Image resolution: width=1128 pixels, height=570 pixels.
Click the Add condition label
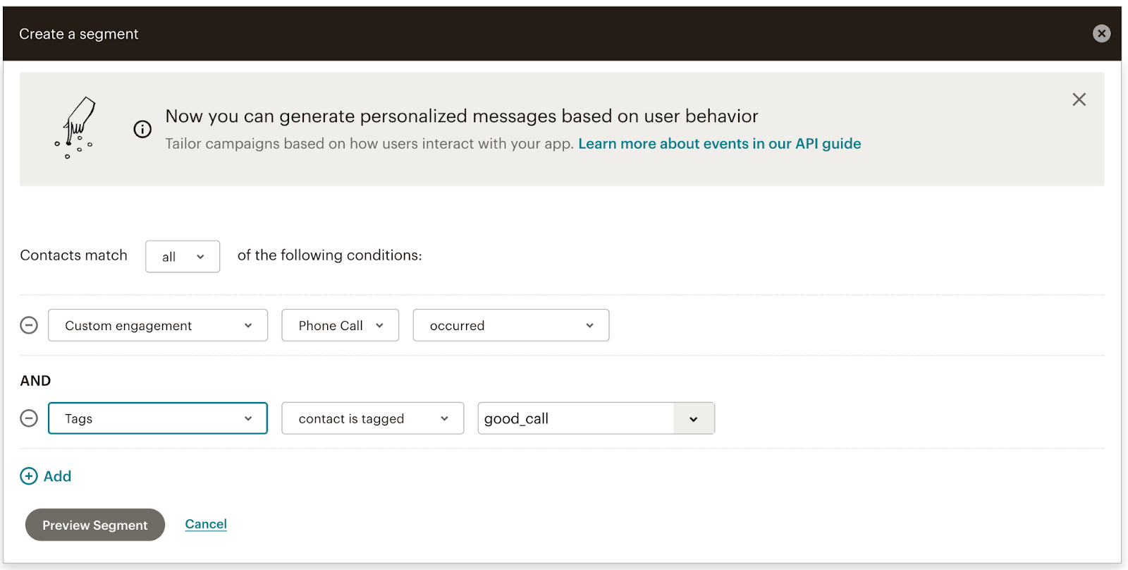tap(58, 476)
